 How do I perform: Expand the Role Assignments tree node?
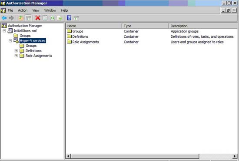(16, 56)
